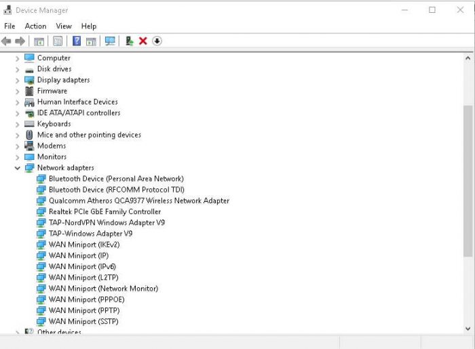Expand the Computer node
Image resolution: width=475 pixels, height=349 pixels.
tap(17, 58)
